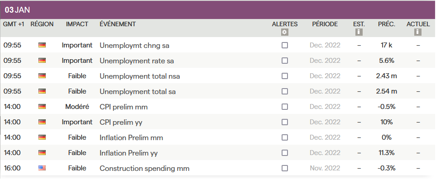Image resolution: width=436 pixels, height=179 pixels.
Task: Open the alert settings gear under ALERTES
Action: point(284,32)
